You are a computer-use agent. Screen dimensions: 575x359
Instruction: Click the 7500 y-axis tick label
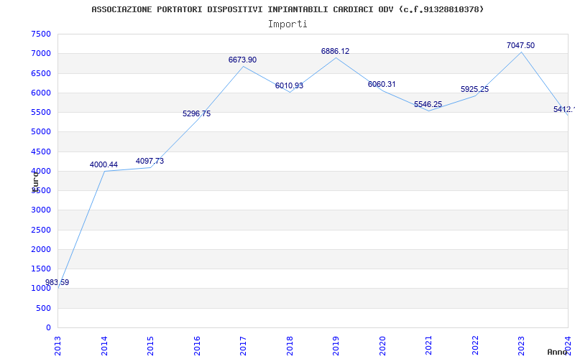(x=41, y=34)
